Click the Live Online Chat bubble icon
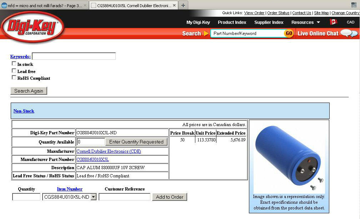The image size is (360, 219). [x=349, y=33]
